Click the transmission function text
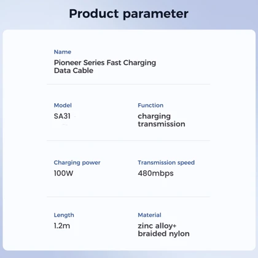The width and height of the screenshot is (258, 258). click(162, 124)
